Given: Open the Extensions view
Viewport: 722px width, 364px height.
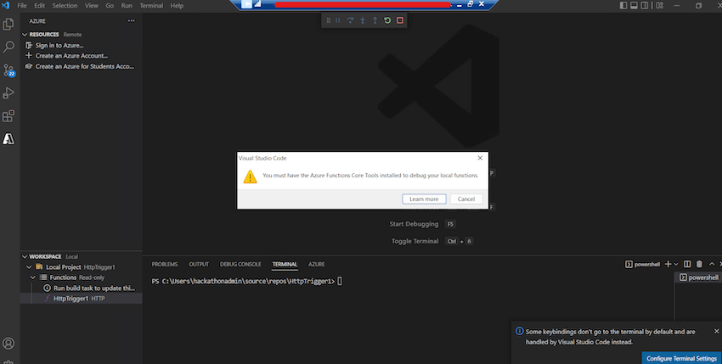Looking at the screenshot, I should [x=8, y=116].
